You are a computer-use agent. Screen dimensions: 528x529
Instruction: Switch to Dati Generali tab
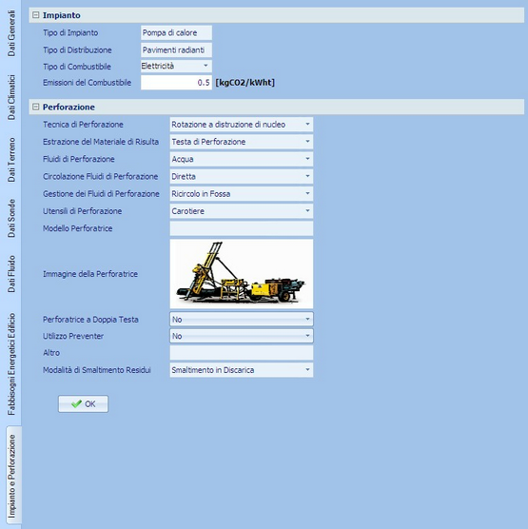tap(11, 33)
